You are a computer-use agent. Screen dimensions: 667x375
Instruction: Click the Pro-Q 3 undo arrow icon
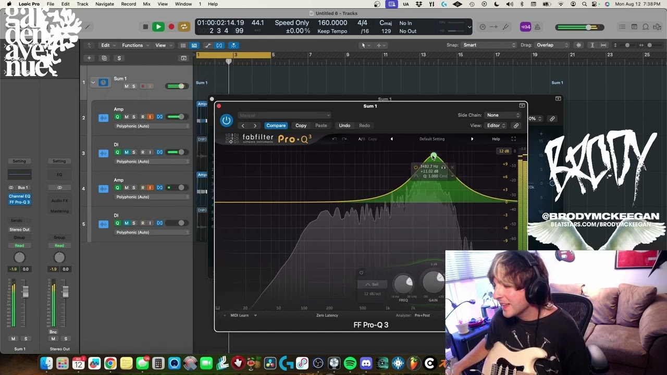(x=335, y=139)
